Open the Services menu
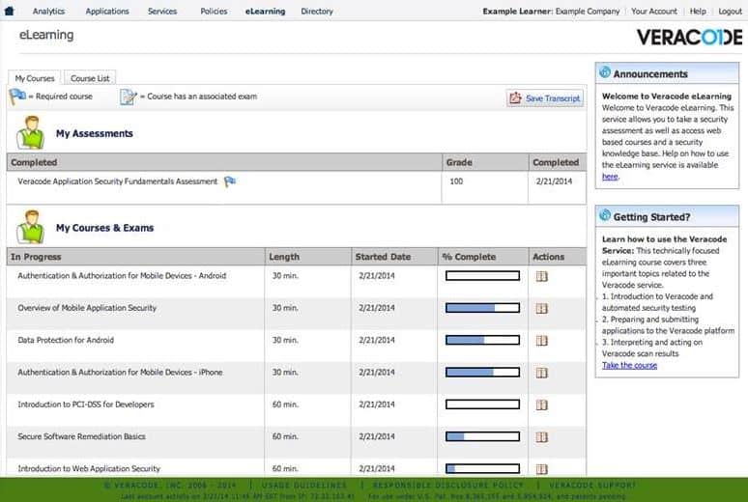The width and height of the screenshot is (748, 502). (x=162, y=11)
